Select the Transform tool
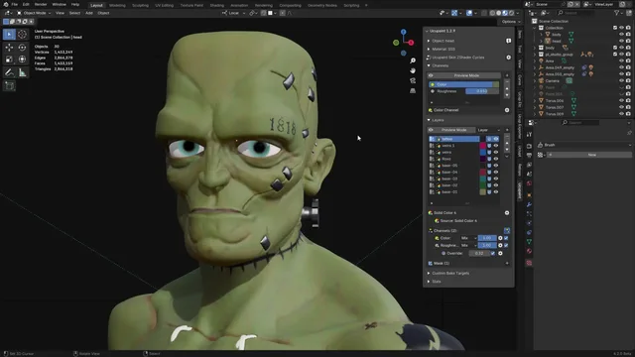The height and width of the screenshot is (357, 635). [x=22, y=59]
